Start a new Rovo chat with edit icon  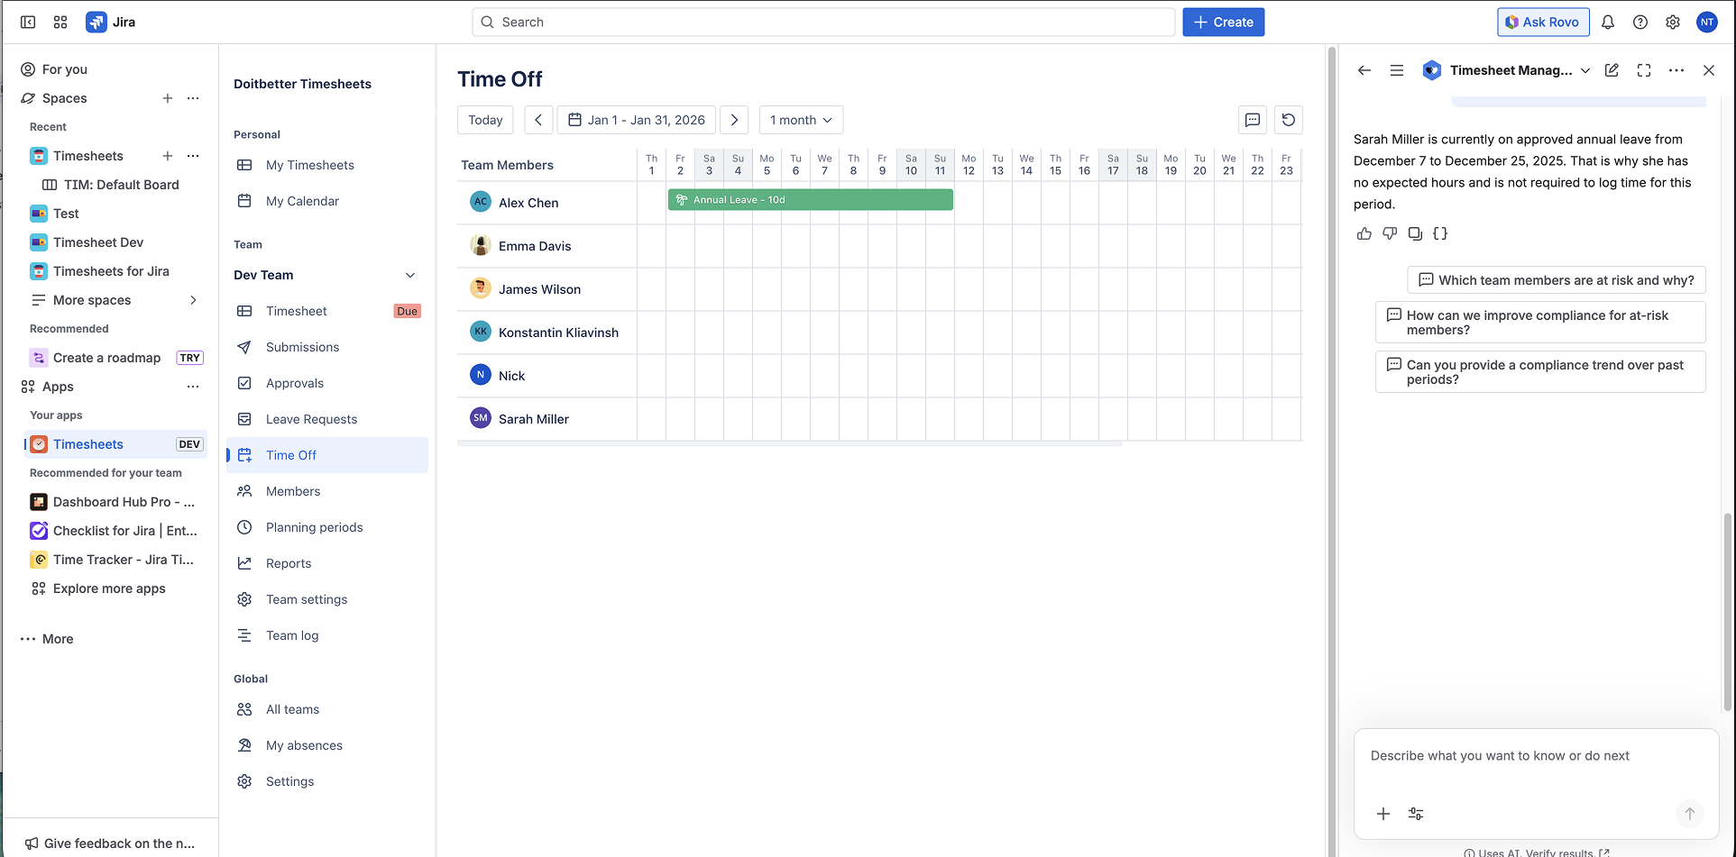(1612, 70)
